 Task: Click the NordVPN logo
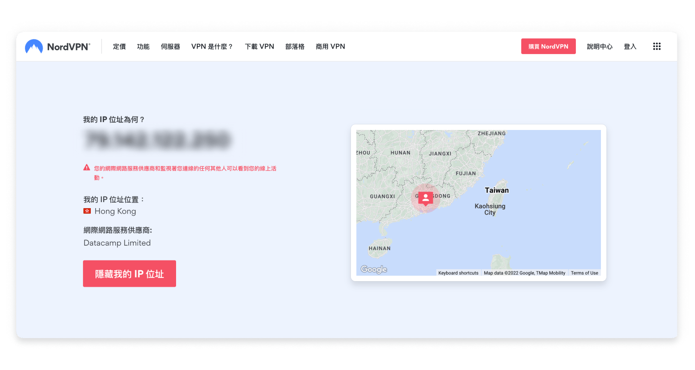tap(57, 46)
